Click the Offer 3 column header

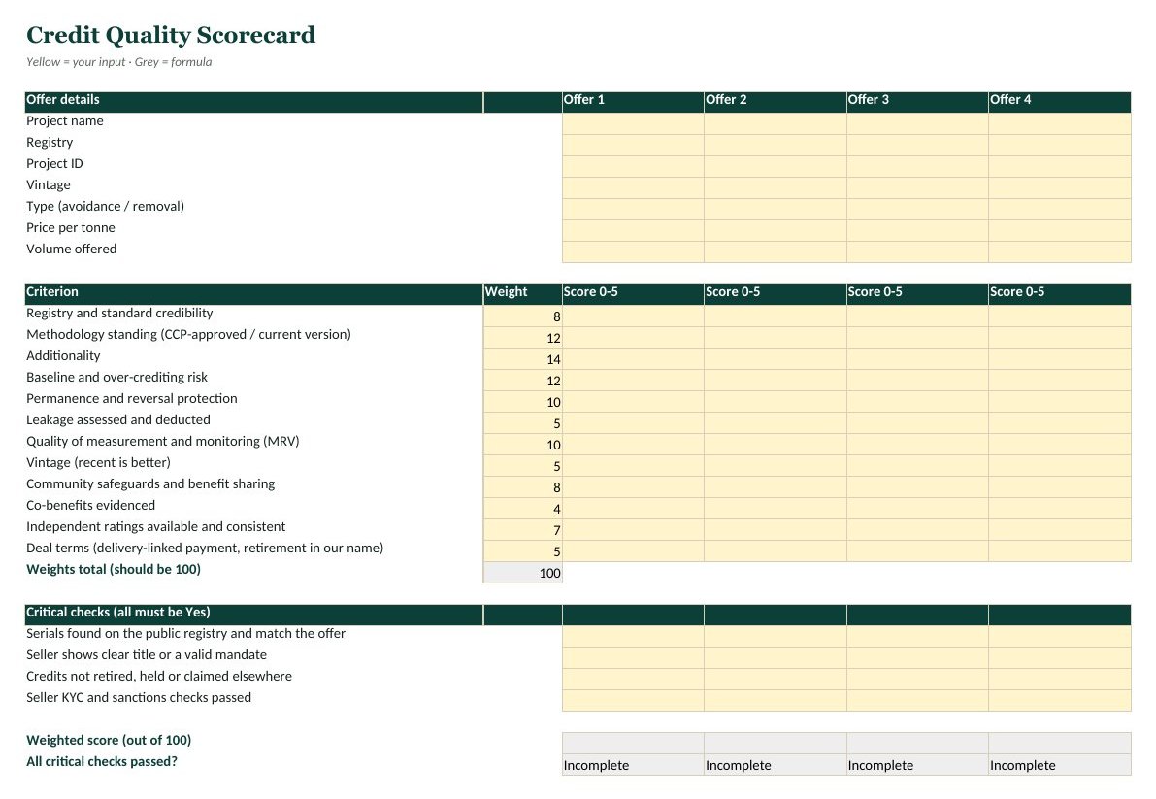pyautogui.click(x=917, y=103)
